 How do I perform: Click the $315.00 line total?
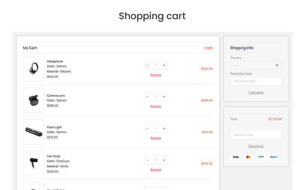207,132
